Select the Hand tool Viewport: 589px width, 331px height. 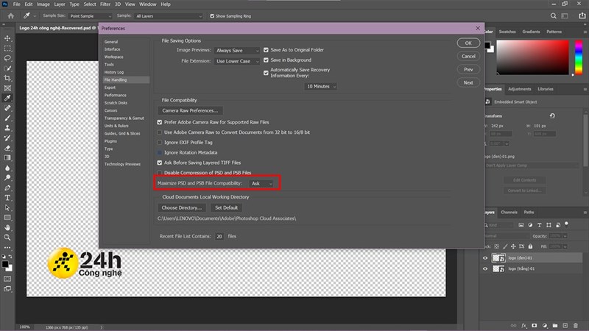pyautogui.click(x=7, y=227)
